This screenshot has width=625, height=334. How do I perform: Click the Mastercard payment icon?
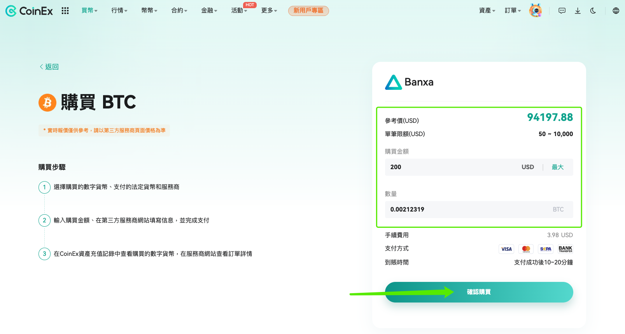tap(526, 249)
